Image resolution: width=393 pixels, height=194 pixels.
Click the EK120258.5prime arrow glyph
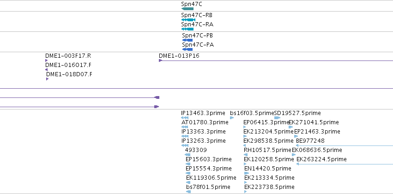coord(245,164)
